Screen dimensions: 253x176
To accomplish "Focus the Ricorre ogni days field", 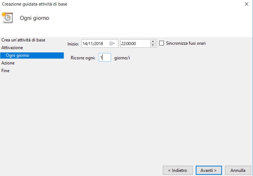I will (x=105, y=57).
